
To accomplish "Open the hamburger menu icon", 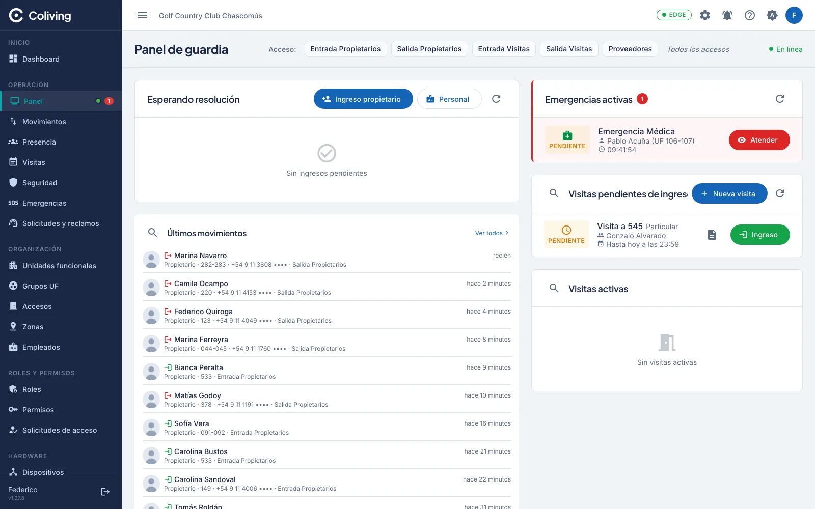I will point(143,15).
